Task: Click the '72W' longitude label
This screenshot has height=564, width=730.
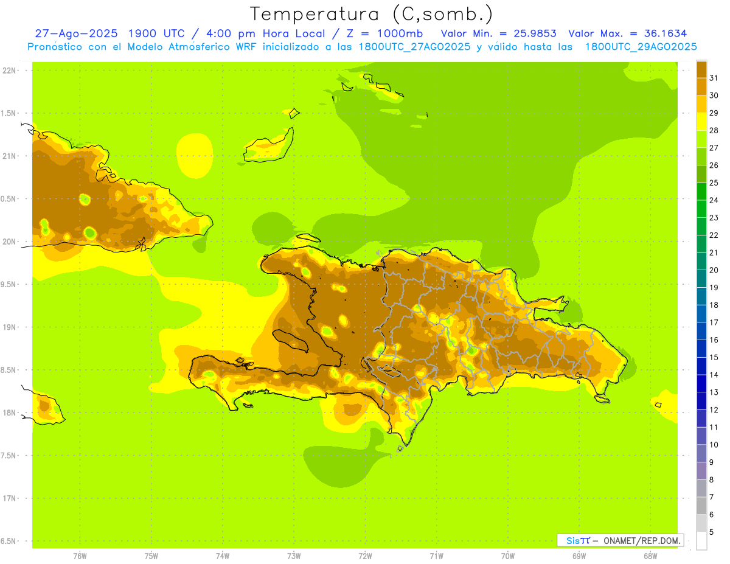Action: [x=365, y=555]
